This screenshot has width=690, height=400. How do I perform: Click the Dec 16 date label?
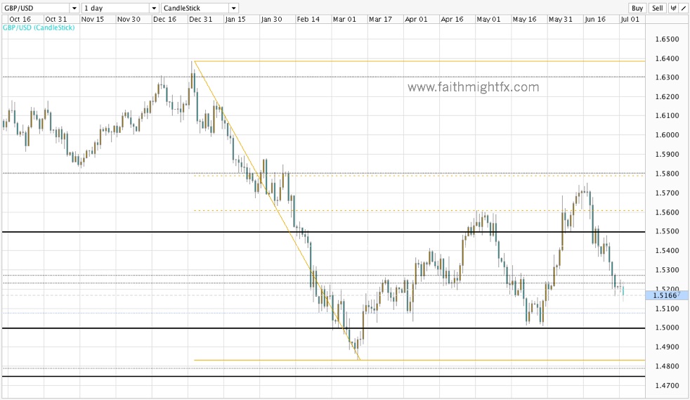coord(164,20)
